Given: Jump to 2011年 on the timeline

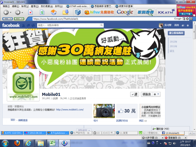Looking at the screenshot, I should [173, 46].
